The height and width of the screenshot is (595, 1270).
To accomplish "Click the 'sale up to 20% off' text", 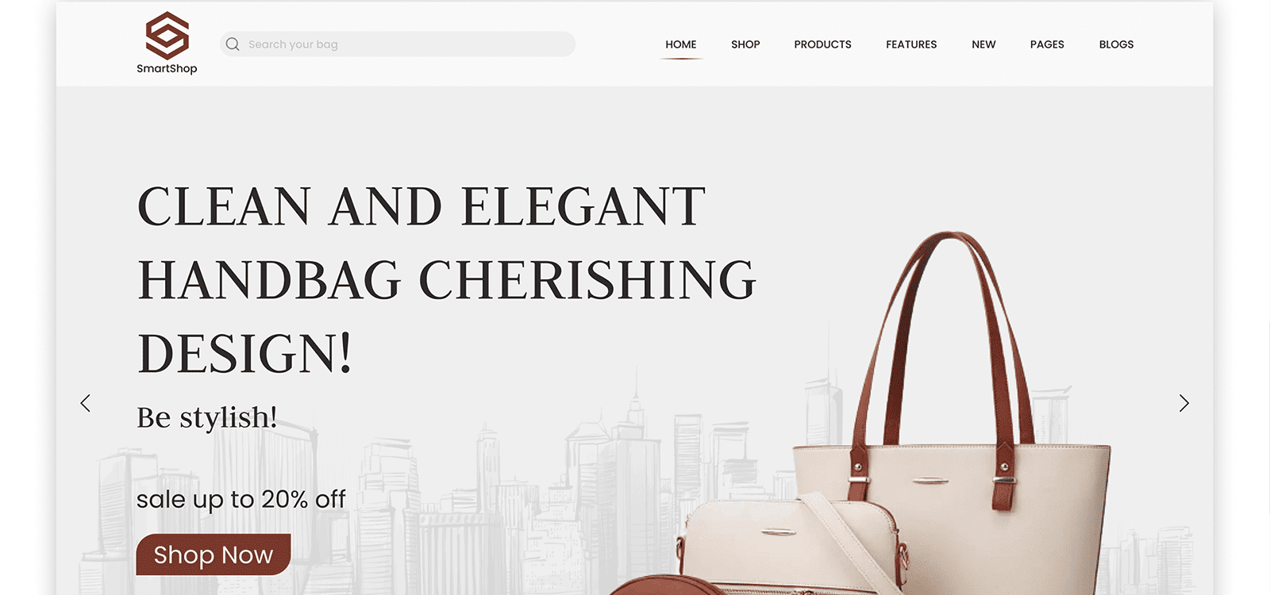I will 241,499.
